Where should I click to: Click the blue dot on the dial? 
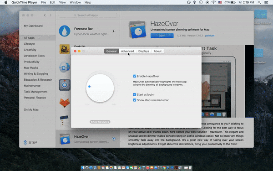tap(90, 86)
